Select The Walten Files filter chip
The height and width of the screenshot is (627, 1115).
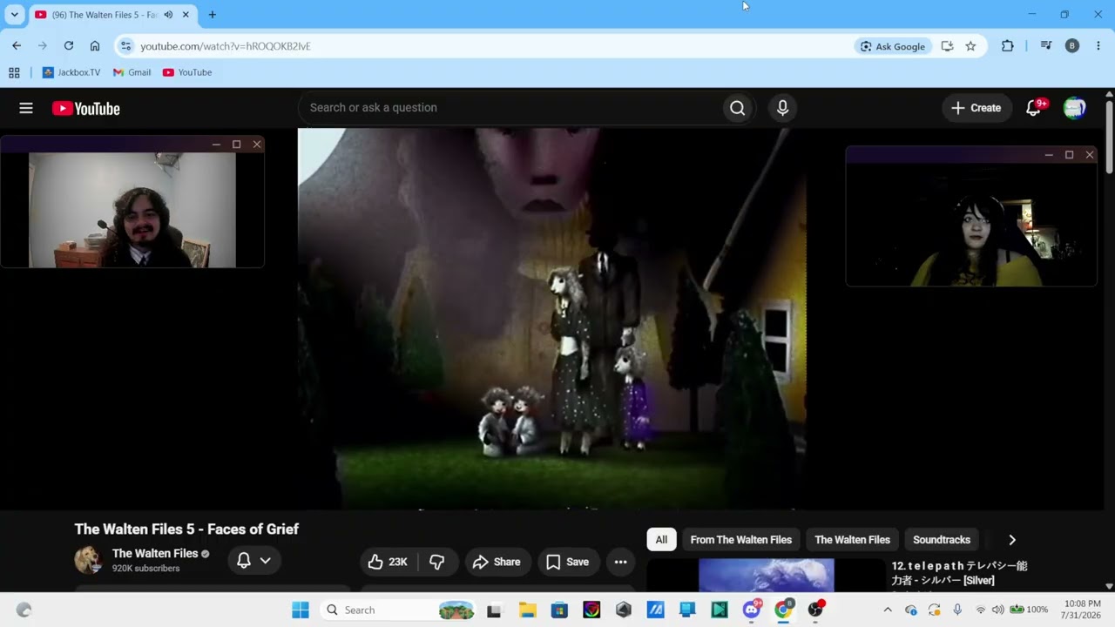[x=852, y=540]
